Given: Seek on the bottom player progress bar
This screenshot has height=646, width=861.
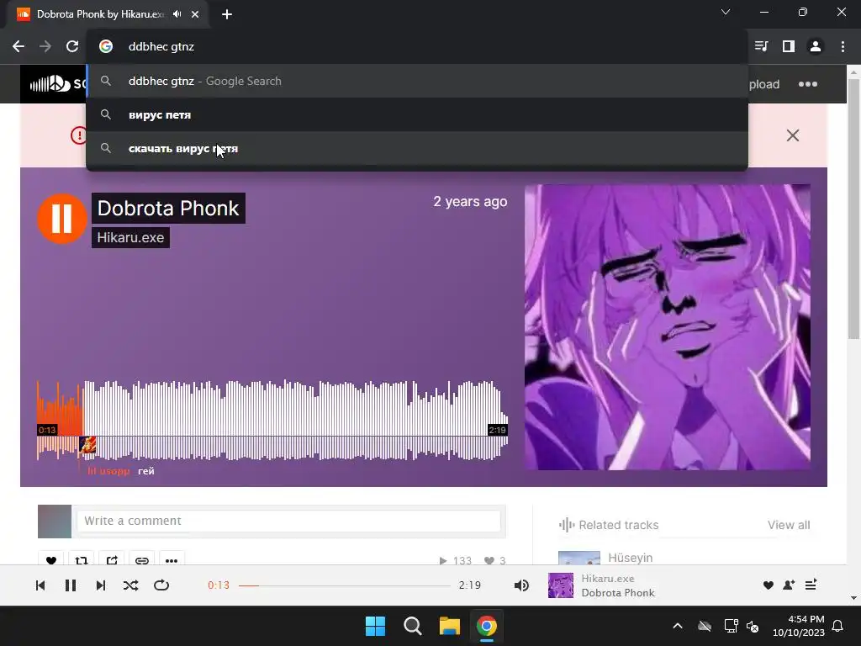Looking at the screenshot, I should [x=344, y=585].
